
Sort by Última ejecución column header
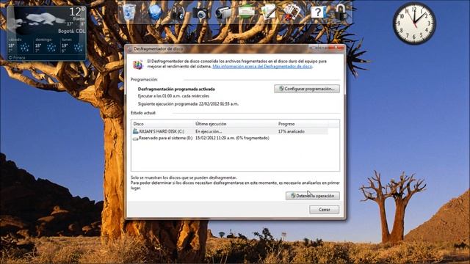[235, 124]
